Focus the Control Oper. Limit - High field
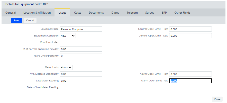This screenshot has width=227, height=103. 190,29
